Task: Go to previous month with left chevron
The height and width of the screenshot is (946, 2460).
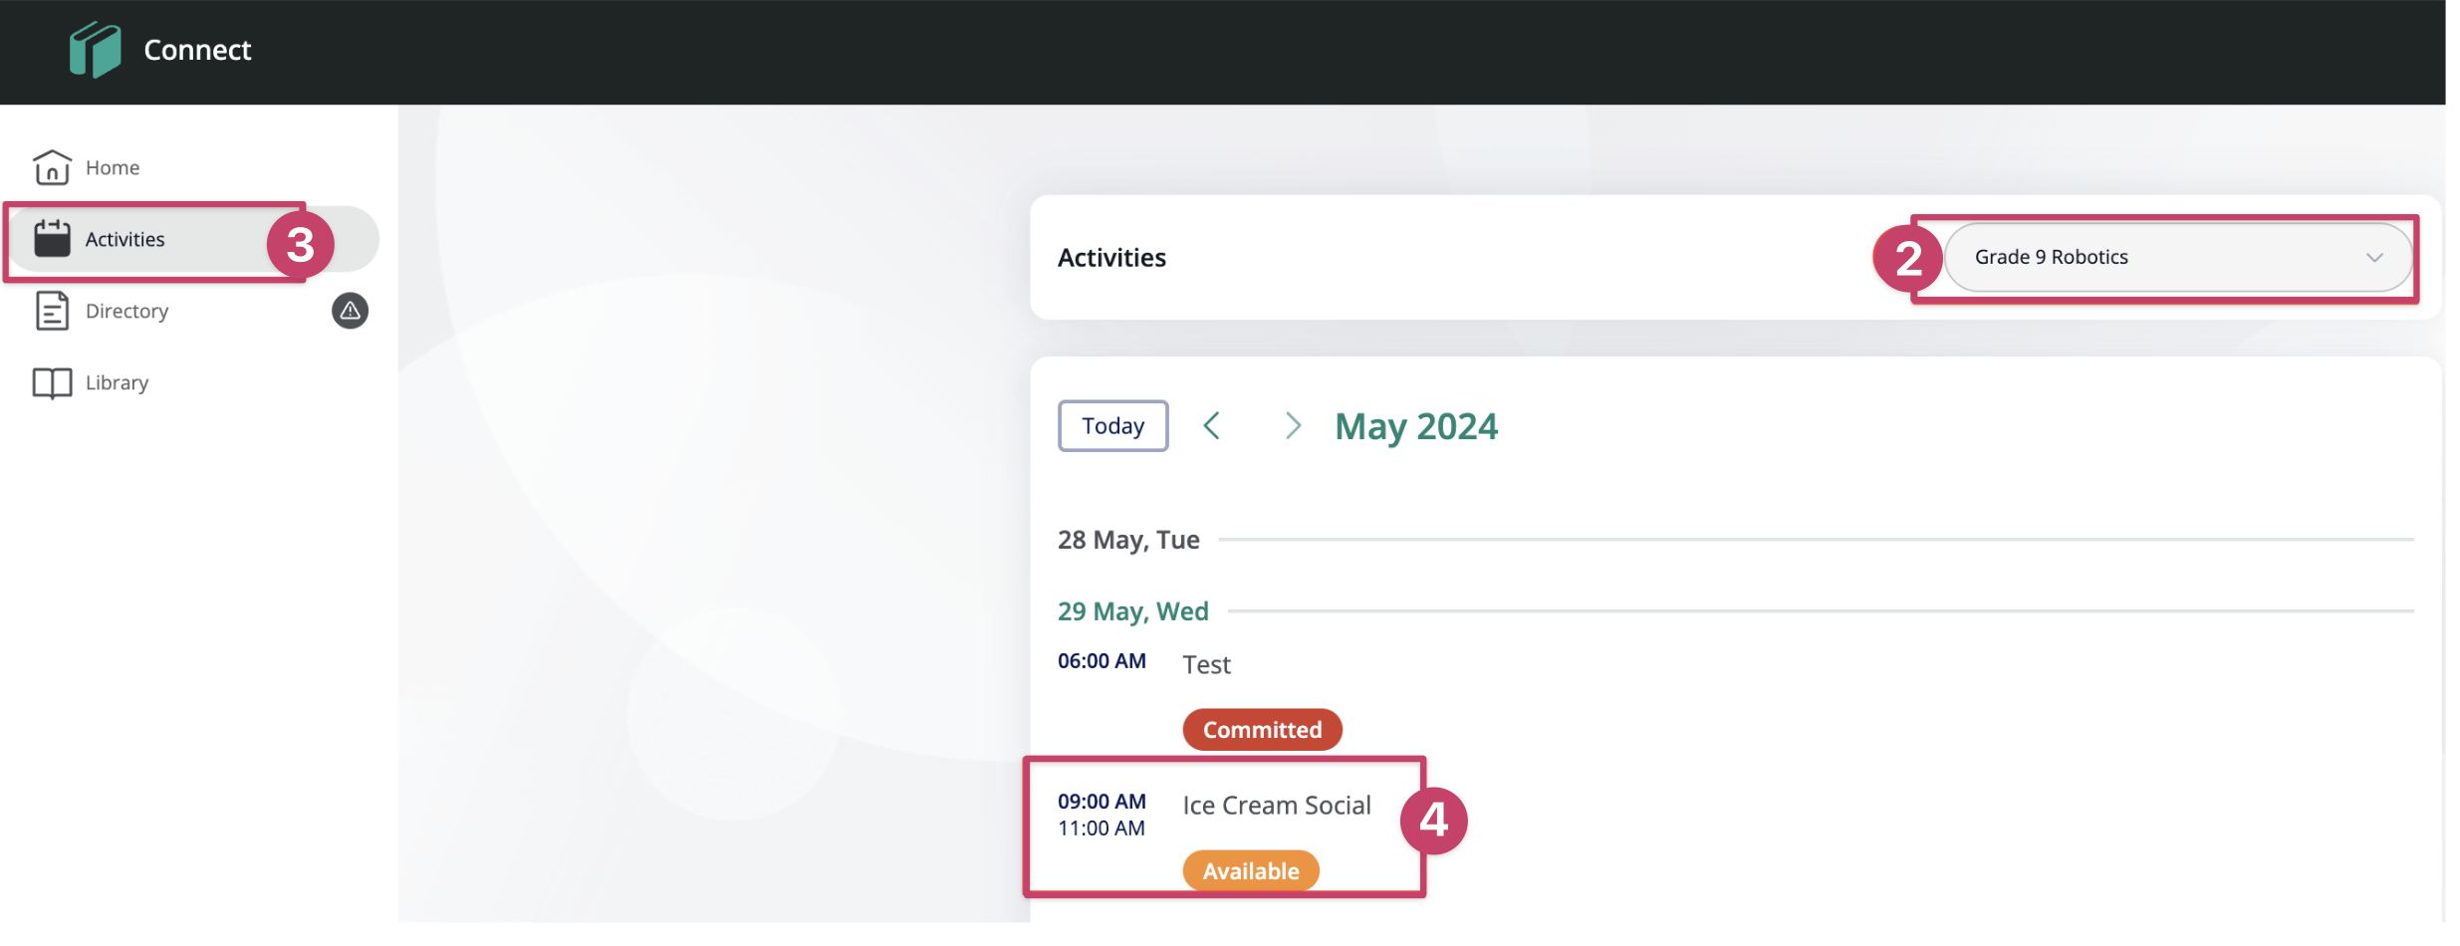Action: [1211, 426]
